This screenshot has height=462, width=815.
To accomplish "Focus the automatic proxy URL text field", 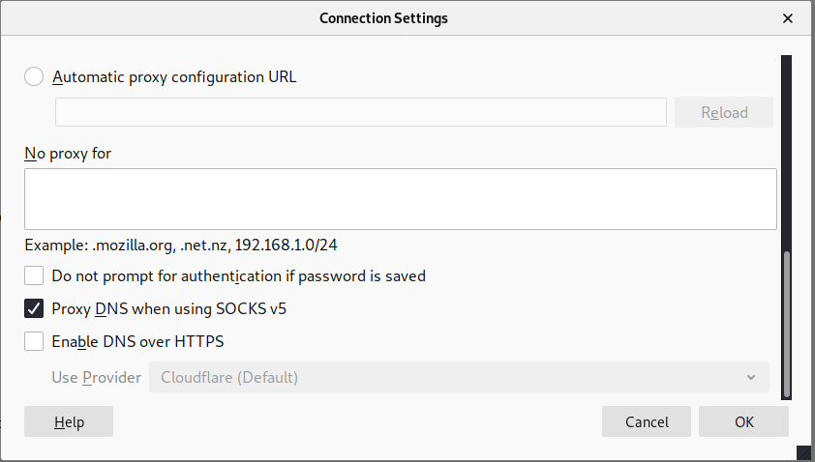I will tap(360, 112).
